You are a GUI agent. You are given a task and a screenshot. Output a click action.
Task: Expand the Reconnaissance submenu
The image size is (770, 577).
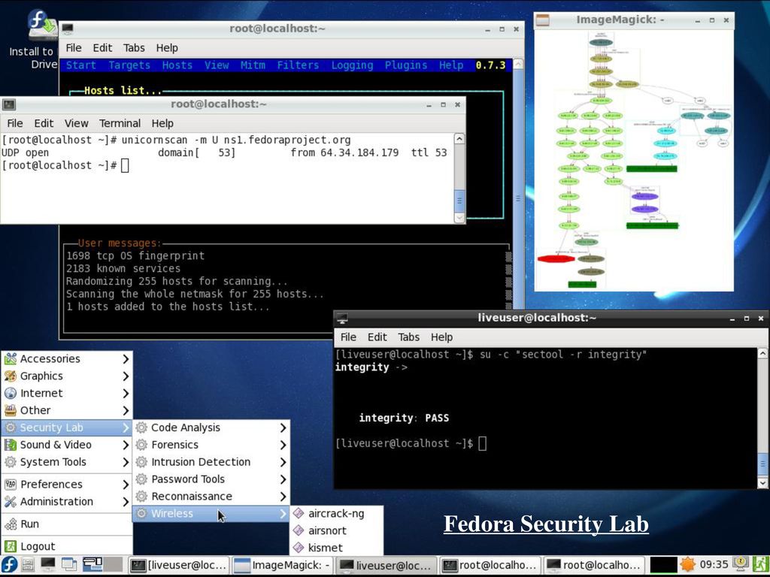[x=211, y=497]
